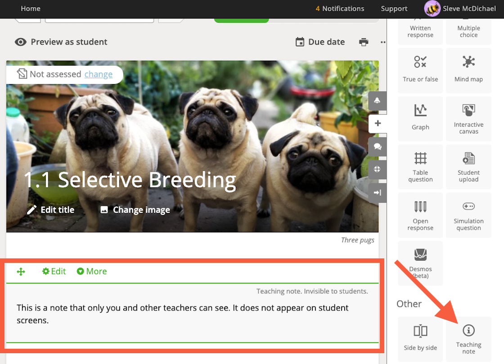Click the circular grid icon on side strip
The width and height of the screenshot is (504, 364).
click(378, 169)
